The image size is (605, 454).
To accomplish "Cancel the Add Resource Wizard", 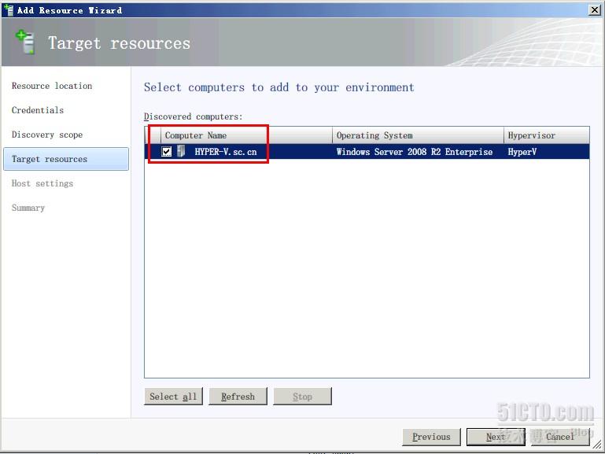I will (x=560, y=437).
